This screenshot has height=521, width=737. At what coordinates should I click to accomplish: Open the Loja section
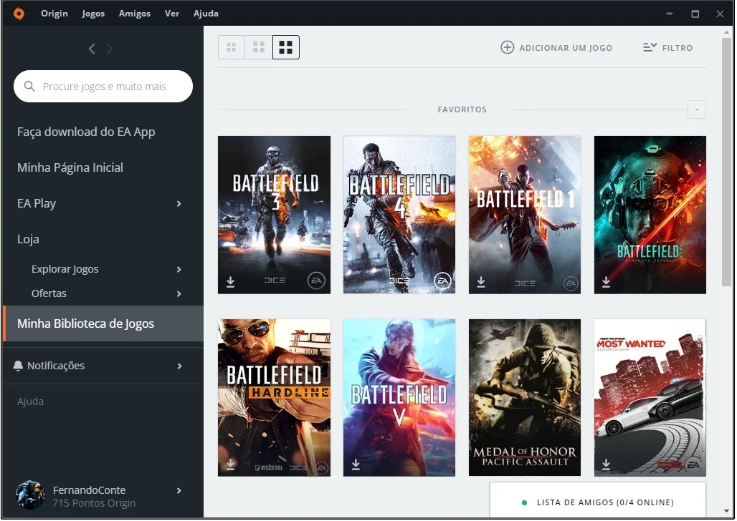pyautogui.click(x=28, y=239)
